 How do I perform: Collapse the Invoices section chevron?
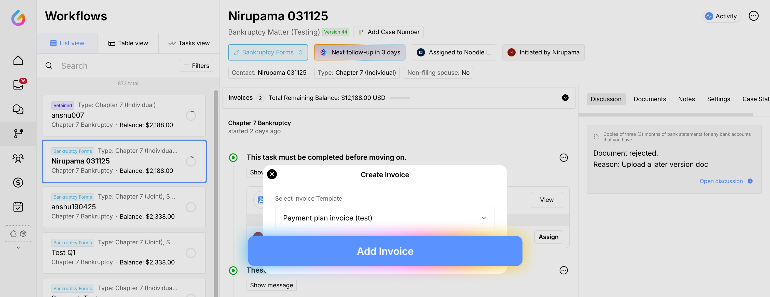click(x=565, y=98)
